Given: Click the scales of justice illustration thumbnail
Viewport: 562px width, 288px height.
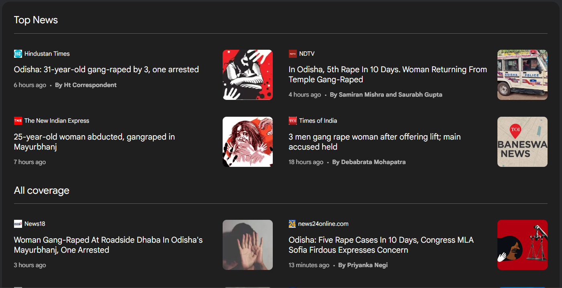Looking at the screenshot, I should click(x=522, y=245).
